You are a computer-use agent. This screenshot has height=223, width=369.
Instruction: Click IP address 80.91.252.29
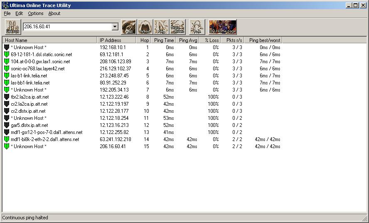[x=113, y=83]
